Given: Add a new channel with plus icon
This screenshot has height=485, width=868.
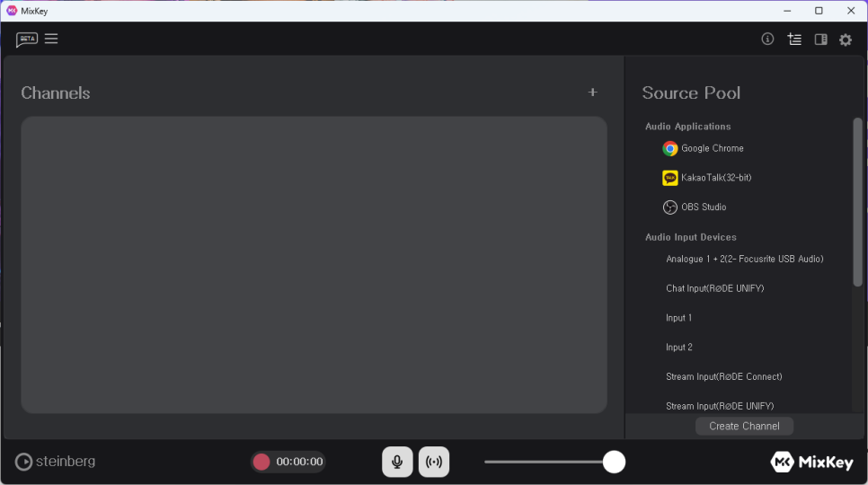Looking at the screenshot, I should (592, 93).
